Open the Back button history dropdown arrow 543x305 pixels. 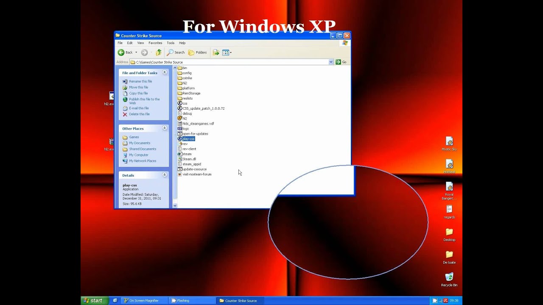click(x=136, y=53)
